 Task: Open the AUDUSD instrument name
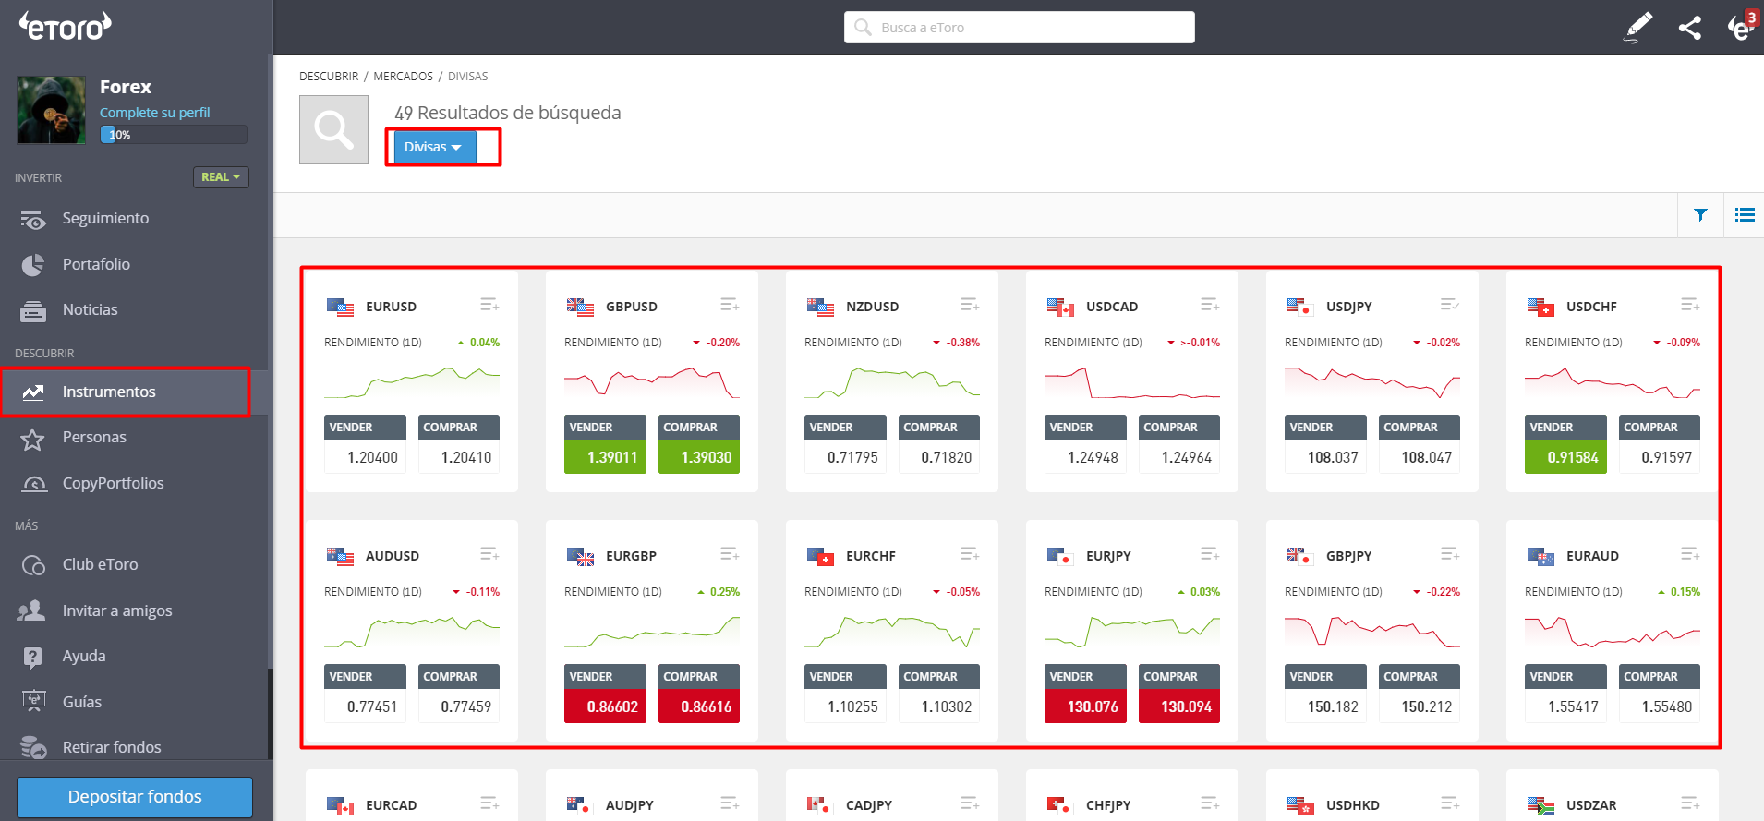[x=393, y=556]
